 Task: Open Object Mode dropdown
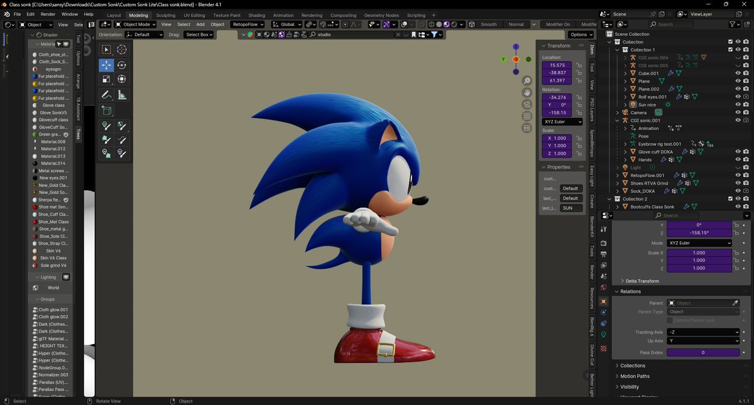point(134,24)
